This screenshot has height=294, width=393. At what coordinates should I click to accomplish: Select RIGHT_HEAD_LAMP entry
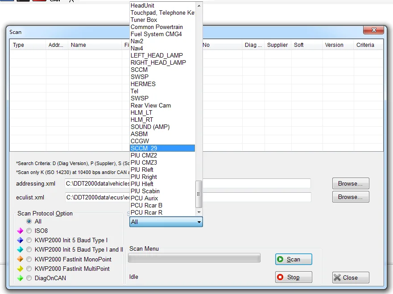(x=162, y=62)
